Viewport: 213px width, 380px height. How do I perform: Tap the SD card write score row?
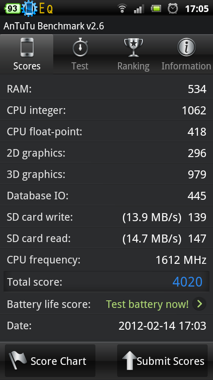pyautogui.click(x=106, y=217)
